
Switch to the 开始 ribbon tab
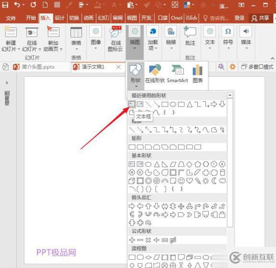tap(31, 18)
